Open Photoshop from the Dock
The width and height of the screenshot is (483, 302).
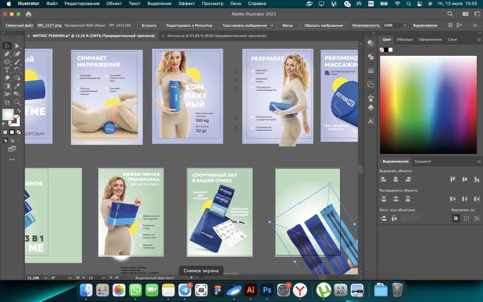(267, 290)
